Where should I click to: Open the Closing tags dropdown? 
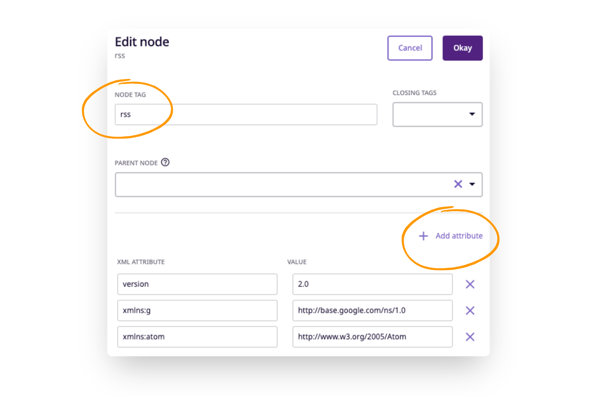coord(437,114)
